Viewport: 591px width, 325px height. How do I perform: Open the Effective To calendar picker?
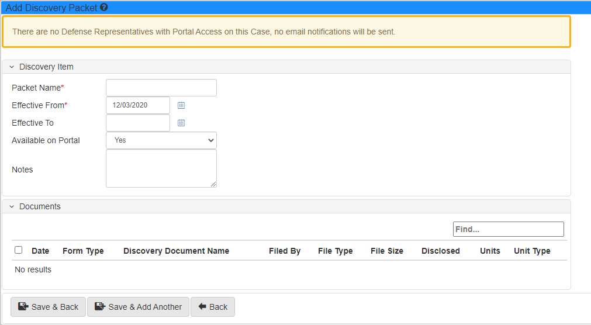point(181,123)
